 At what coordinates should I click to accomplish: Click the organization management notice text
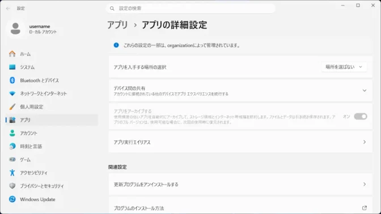[x=182, y=45]
